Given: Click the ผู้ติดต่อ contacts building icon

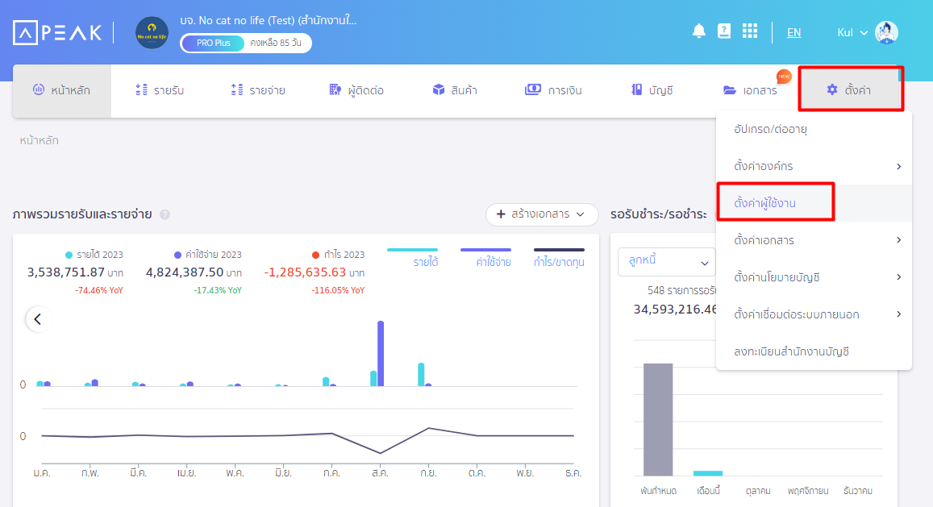Looking at the screenshot, I should [x=335, y=89].
